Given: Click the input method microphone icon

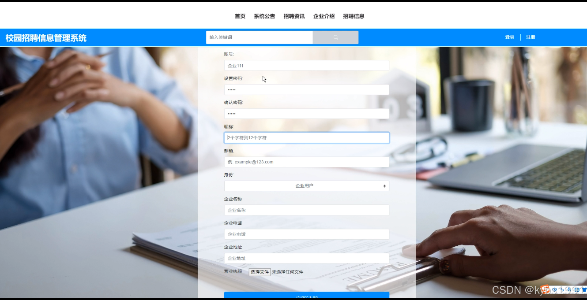Looking at the screenshot, I should click(x=569, y=289).
